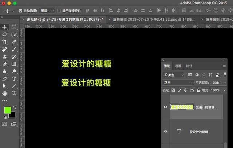Image resolution: width=233 pixels, height=148 pixels.
Task: Reset default foreground and background colors
Action: click(5, 117)
